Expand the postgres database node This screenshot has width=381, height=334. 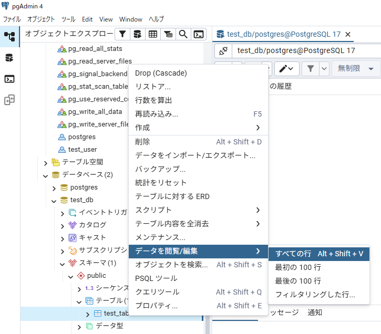tap(54, 189)
